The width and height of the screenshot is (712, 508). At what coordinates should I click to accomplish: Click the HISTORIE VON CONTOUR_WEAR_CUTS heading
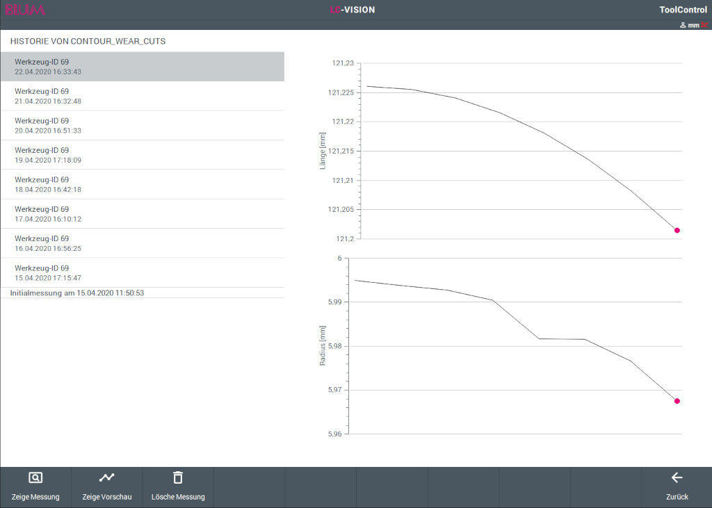88,41
